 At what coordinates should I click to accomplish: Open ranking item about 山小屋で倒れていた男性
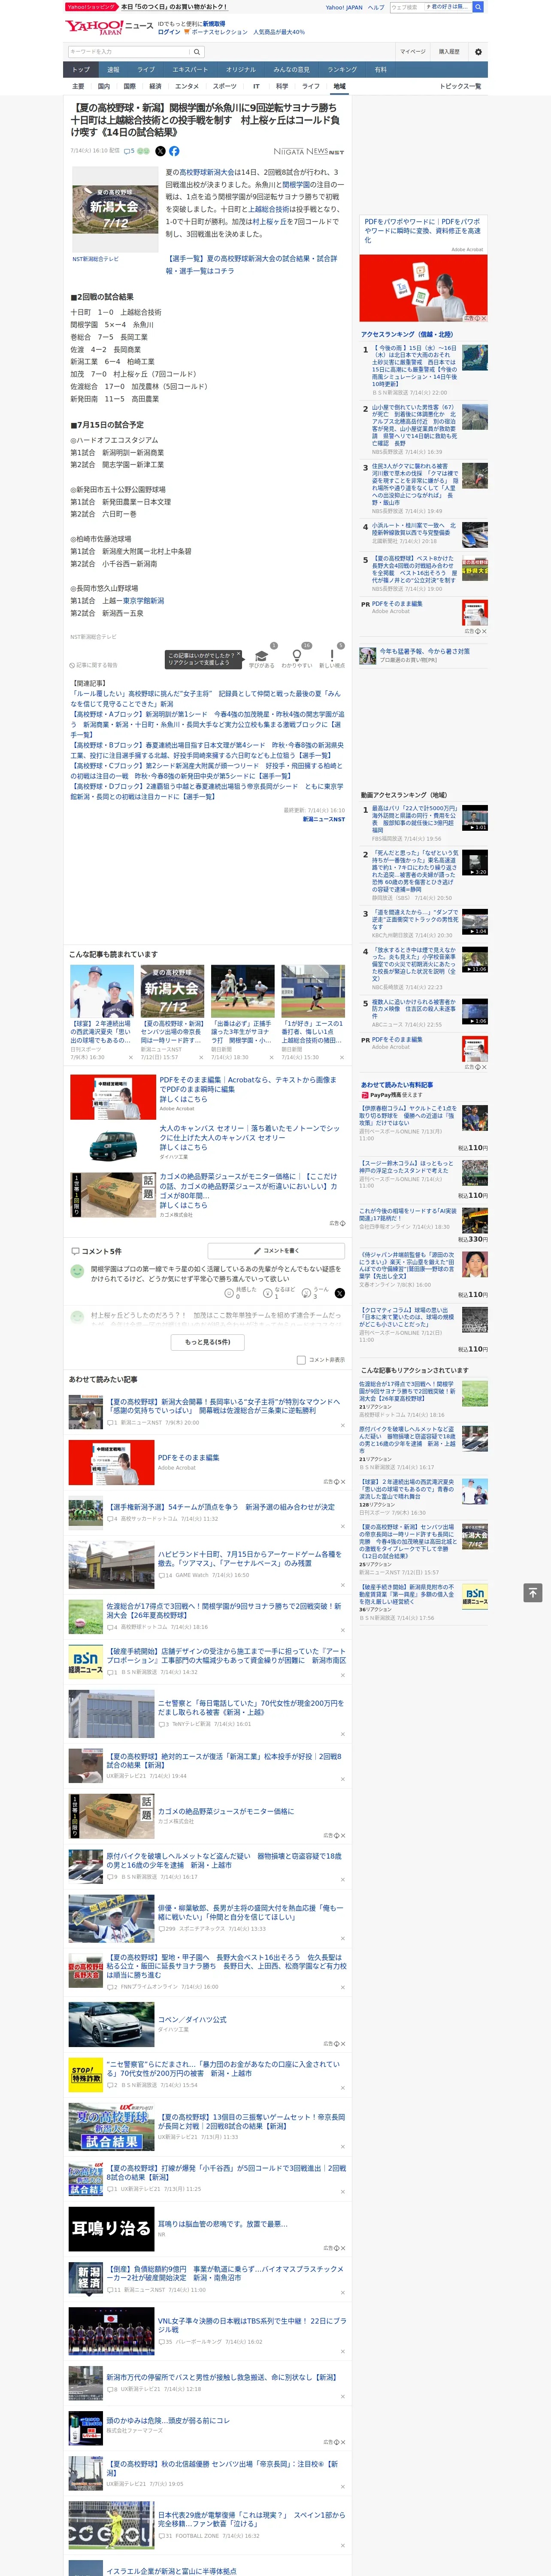pos(415,426)
